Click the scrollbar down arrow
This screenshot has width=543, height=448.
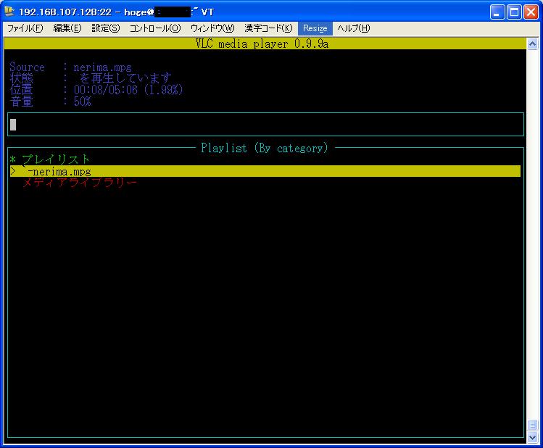click(x=532, y=437)
